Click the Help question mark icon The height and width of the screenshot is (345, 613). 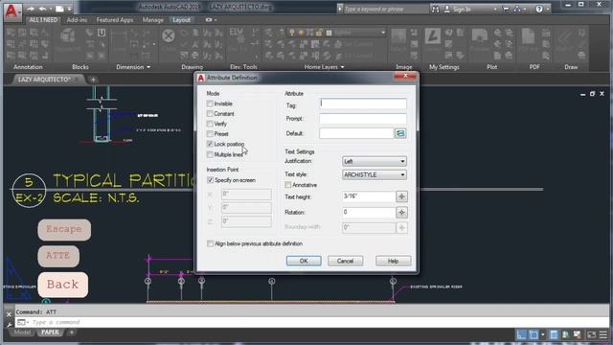pyautogui.click(x=539, y=9)
